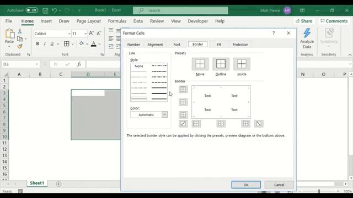Select the Sheet1 tab
The width and height of the screenshot is (353, 198).
37,183
